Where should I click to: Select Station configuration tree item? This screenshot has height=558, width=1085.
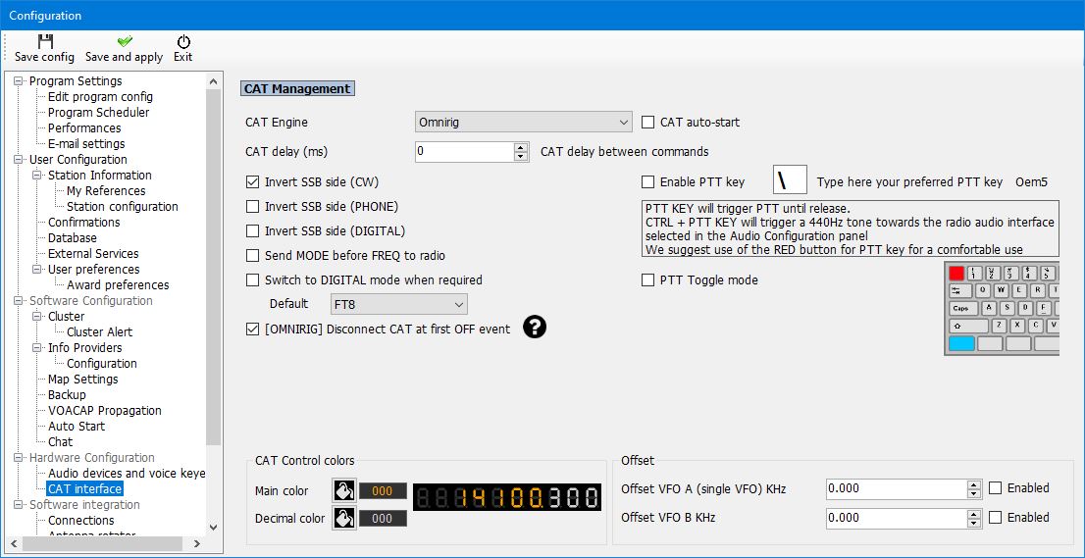[x=122, y=207]
